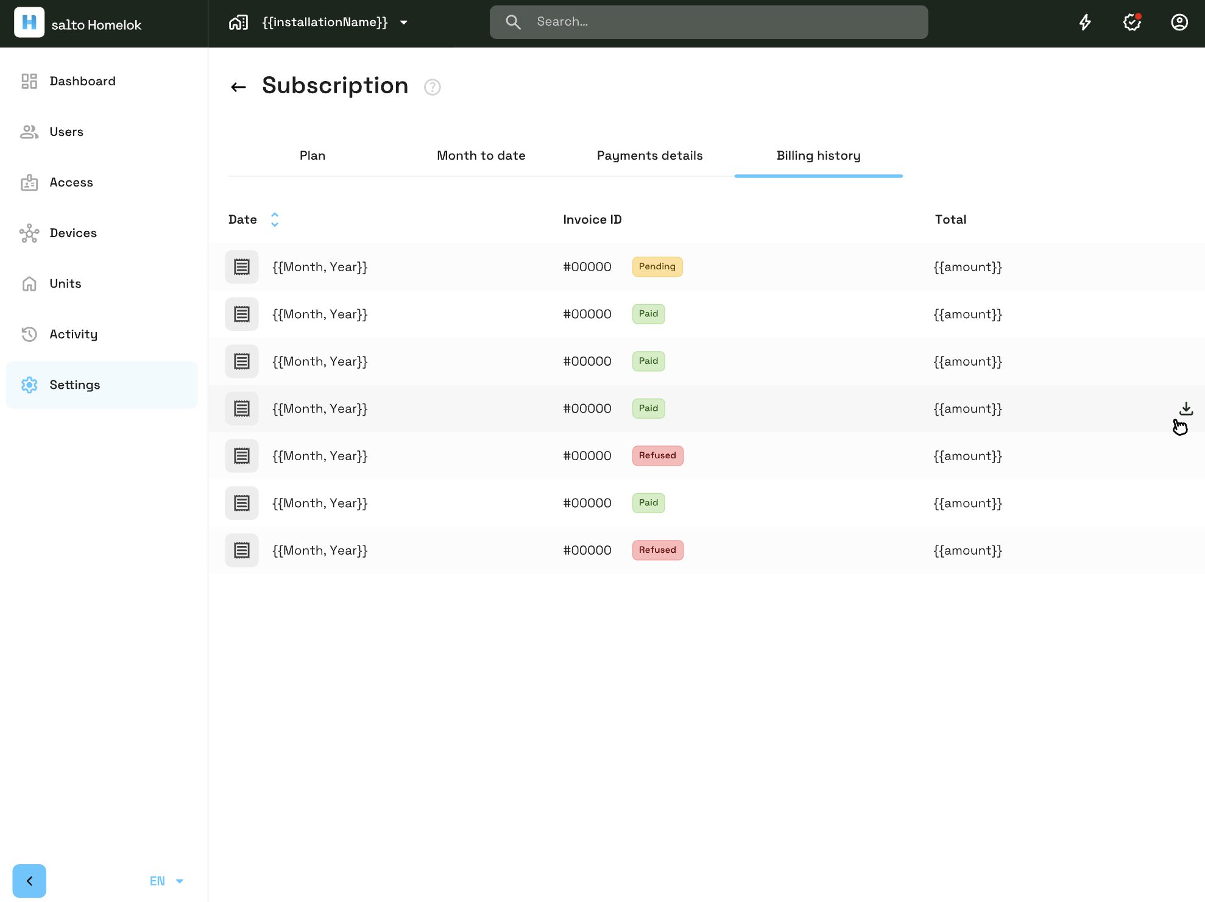Switch to the Payments details tab
Image resolution: width=1205 pixels, height=902 pixels.
(x=650, y=156)
